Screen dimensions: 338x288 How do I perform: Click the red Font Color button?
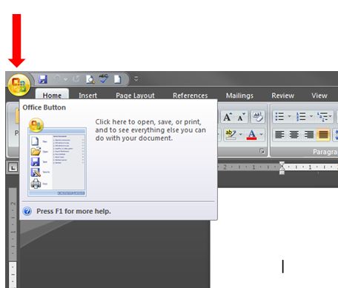coord(251,135)
